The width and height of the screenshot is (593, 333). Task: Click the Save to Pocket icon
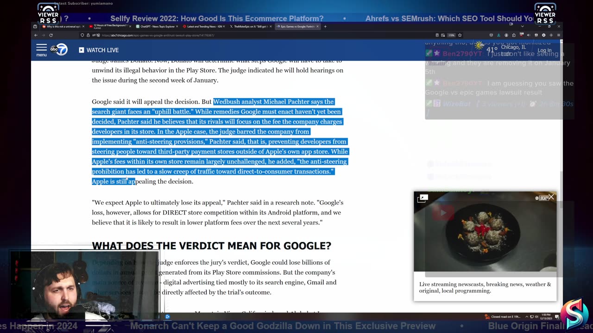click(491, 35)
